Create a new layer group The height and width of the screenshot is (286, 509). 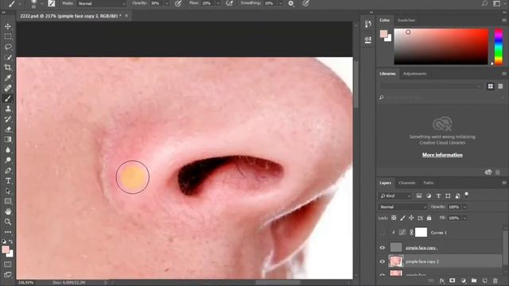click(x=474, y=280)
